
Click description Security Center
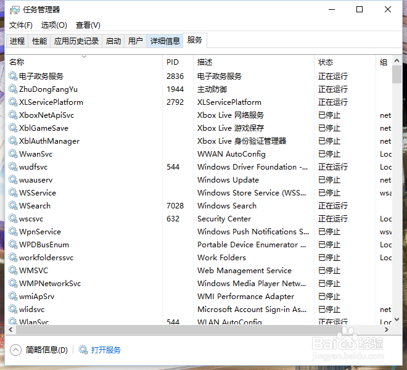coord(224,219)
